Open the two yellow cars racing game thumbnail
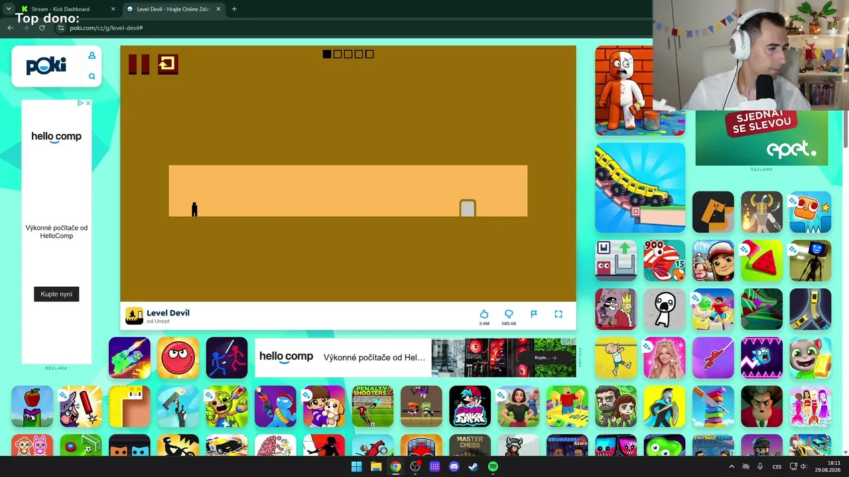Image resolution: width=849 pixels, height=477 pixels. click(811, 309)
